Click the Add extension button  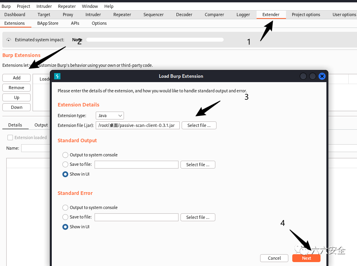click(x=16, y=78)
